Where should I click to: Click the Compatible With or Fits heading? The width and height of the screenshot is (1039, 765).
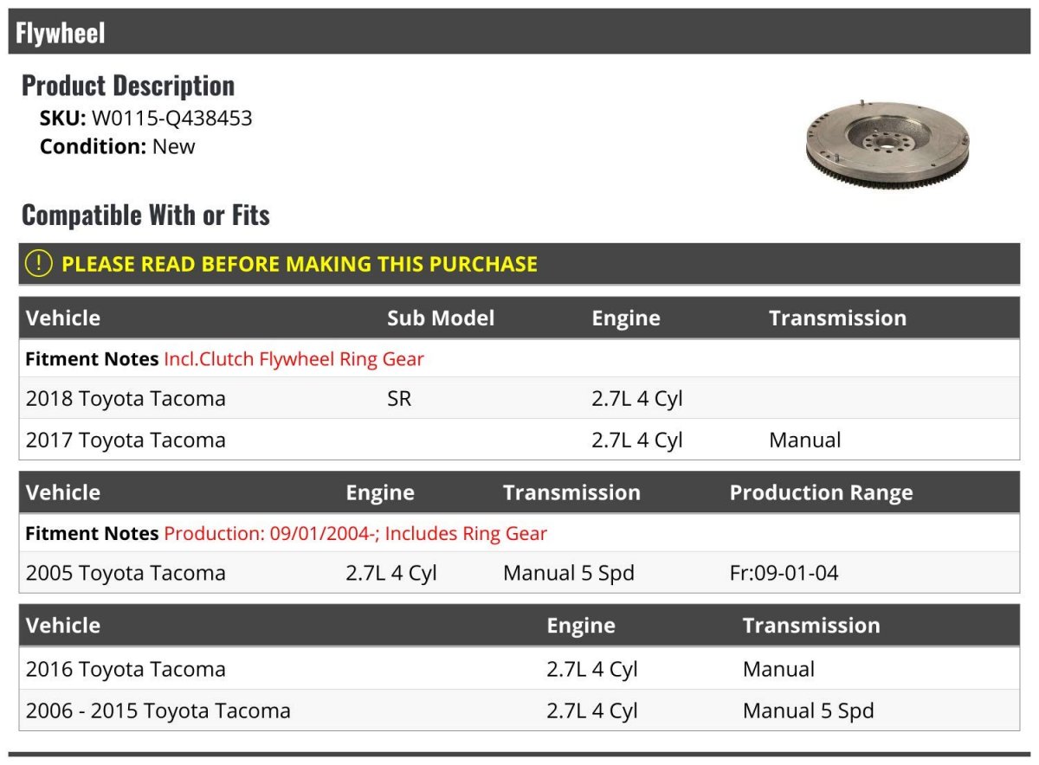[145, 215]
